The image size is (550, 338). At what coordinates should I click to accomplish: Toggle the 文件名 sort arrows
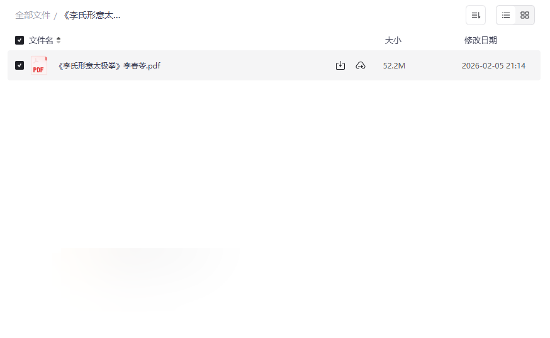59,40
